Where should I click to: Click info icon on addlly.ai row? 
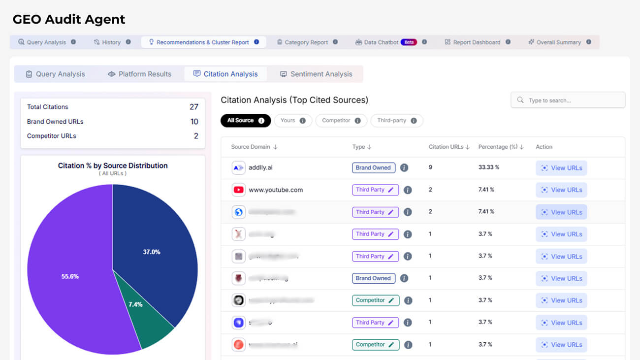click(x=404, y=167)
